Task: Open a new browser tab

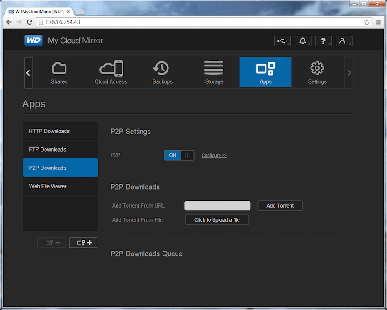Action: (x=80, y=11)
